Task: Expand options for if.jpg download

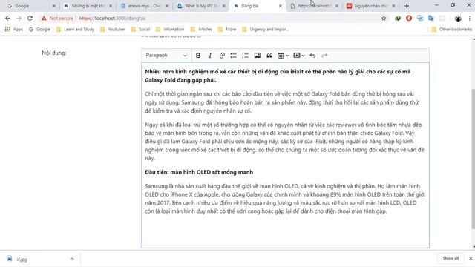Action: click(72, 259)
